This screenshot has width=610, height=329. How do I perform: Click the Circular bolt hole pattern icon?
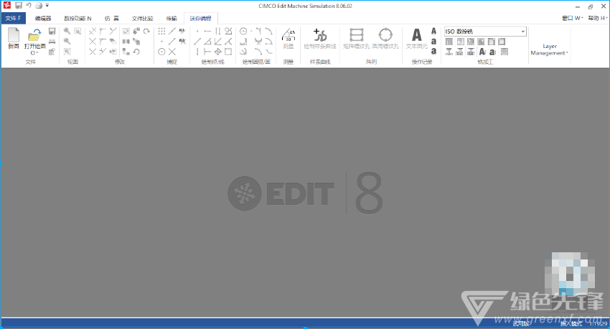click(385, 35)
